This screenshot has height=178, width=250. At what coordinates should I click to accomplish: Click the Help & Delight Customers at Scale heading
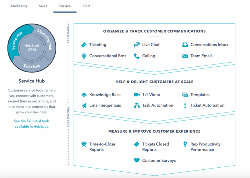pos(154,82)
